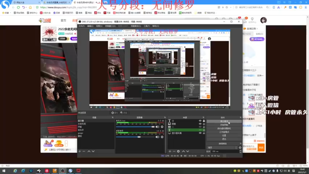This screenshot has height=174, width=309.
Task: Click 退出 exit button in OBS controls
Action: 224,139
